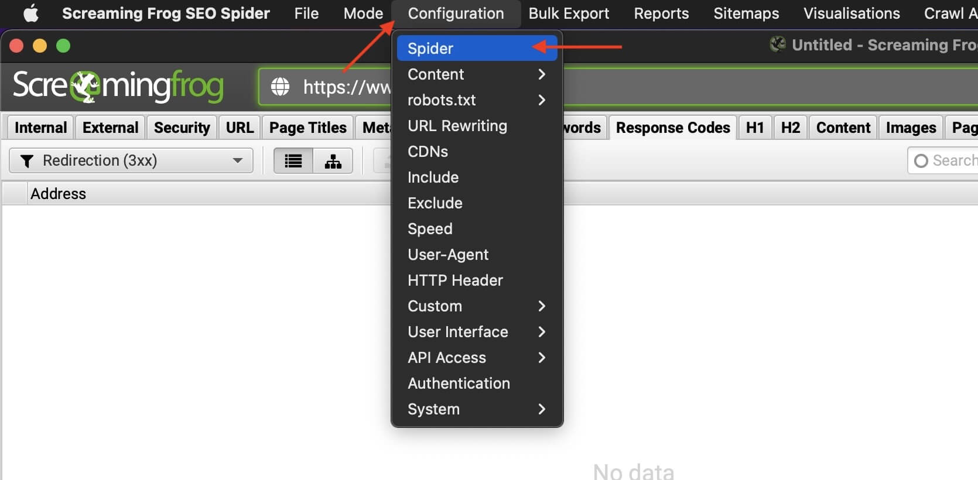Image resolution: width=978 pixels, height=480 pixels.
Task: Switch to tree view icon
Action: click(x=333, y=161)
